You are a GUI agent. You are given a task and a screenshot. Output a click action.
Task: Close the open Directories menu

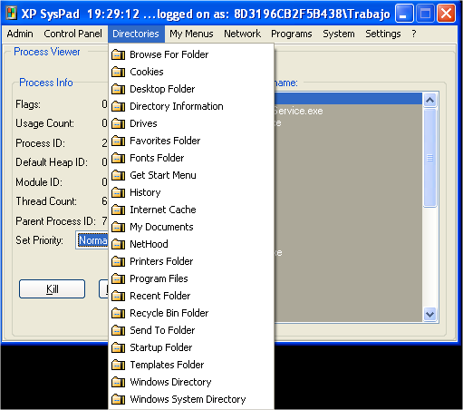(136, 34)
